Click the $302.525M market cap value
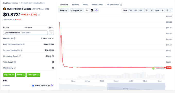The image size is (175, 93). [46, 38]
